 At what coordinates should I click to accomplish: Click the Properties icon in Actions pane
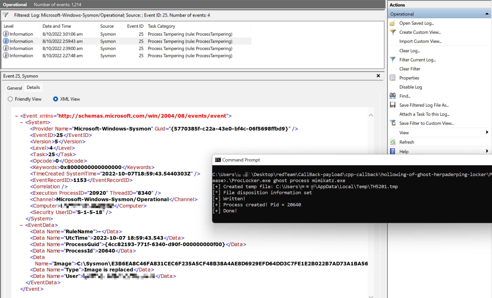coord(393,78)
